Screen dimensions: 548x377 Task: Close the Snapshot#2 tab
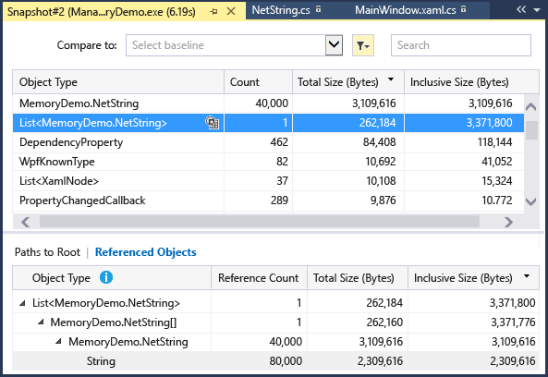pyautogui.click(x=231, y=11)
